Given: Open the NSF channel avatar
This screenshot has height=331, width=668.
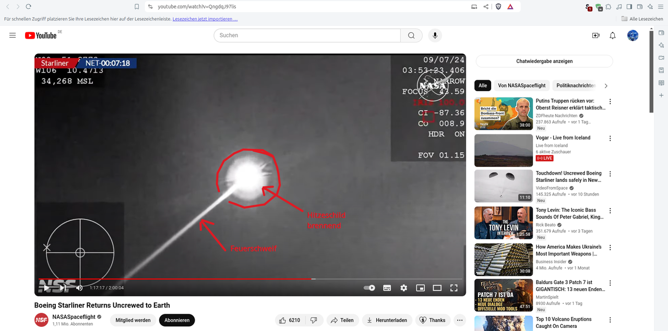Looking at the screenshot, I should click(x=41, y=320).
